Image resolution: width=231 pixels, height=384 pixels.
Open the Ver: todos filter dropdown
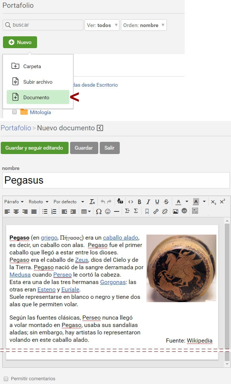point(102,25)
